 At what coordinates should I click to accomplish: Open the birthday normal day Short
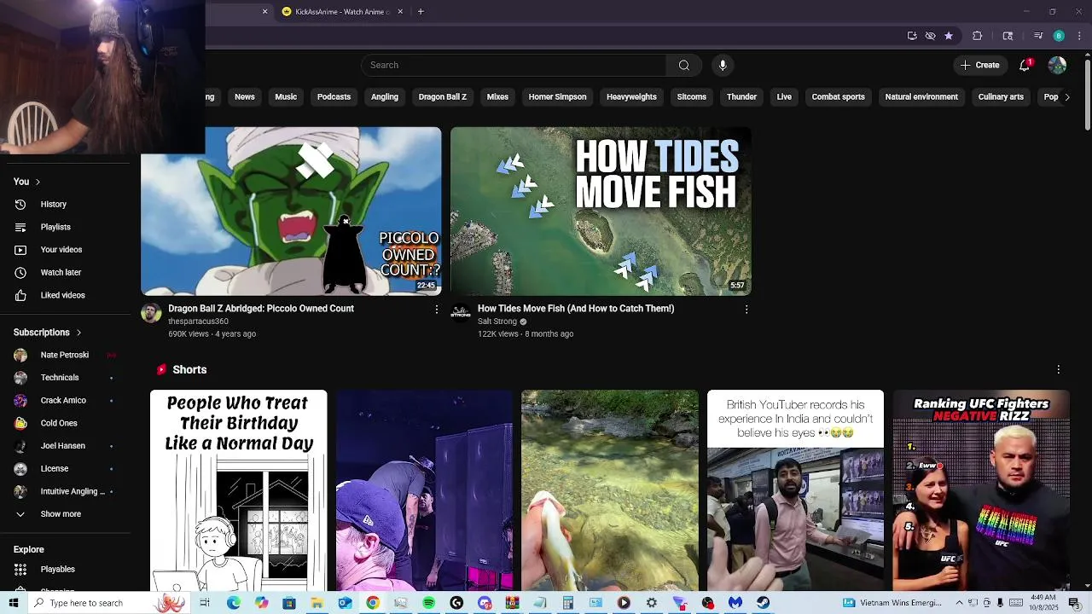[x=239, y=490]
